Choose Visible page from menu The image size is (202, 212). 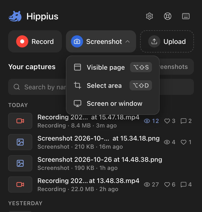point(113,67)
